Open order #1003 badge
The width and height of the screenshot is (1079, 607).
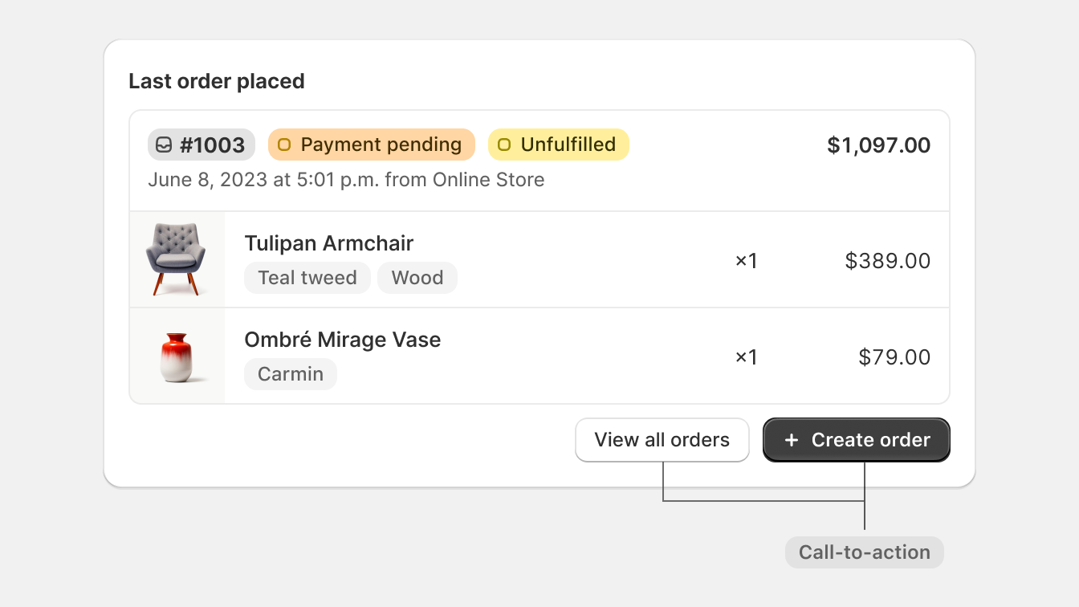pos(202,145)
